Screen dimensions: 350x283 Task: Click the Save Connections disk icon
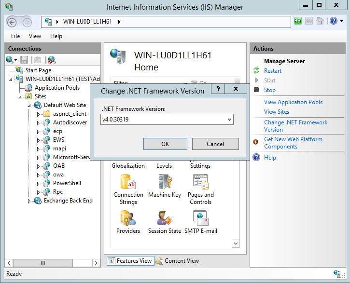coord(24,60)
